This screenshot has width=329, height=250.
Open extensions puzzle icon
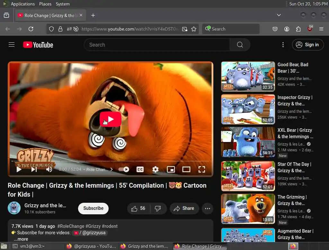coord(298,29)
